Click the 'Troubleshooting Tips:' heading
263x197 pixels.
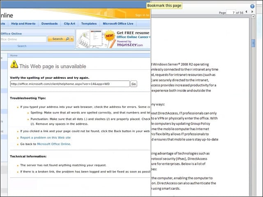28,98
